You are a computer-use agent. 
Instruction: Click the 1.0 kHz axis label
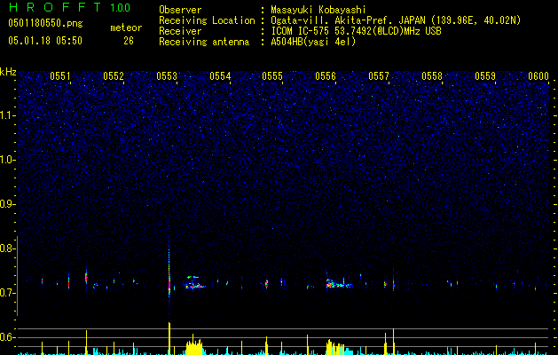tap(8, 160)
